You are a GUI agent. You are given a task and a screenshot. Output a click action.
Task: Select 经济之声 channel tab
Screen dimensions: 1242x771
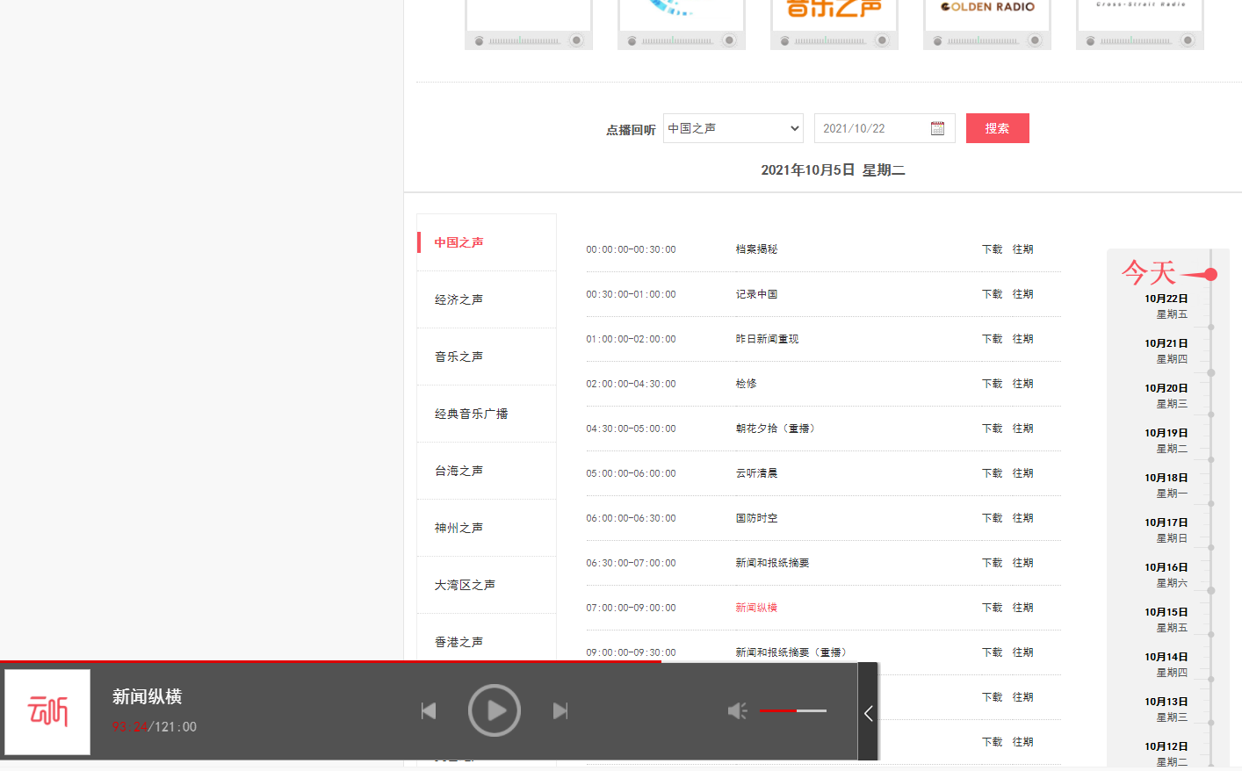tap(487, 299)
